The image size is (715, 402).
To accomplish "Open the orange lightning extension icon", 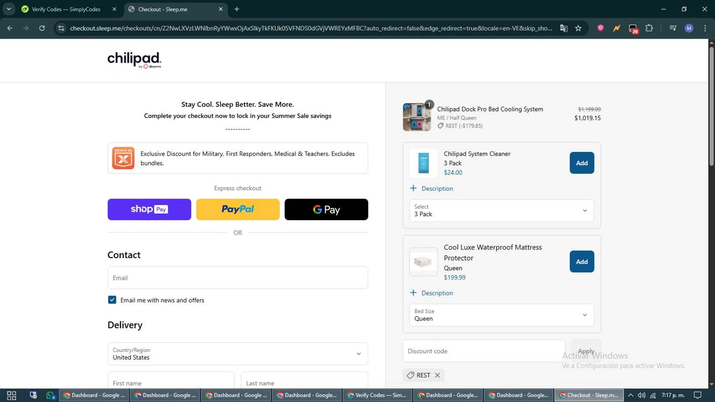I will 617,28.
